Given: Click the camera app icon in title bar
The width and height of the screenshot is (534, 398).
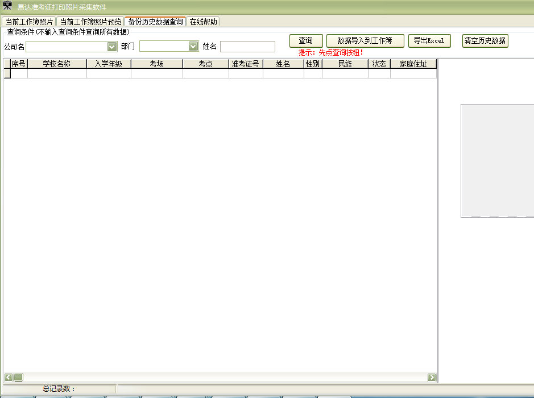Looking at the screenshot, I should pos(7,6).
